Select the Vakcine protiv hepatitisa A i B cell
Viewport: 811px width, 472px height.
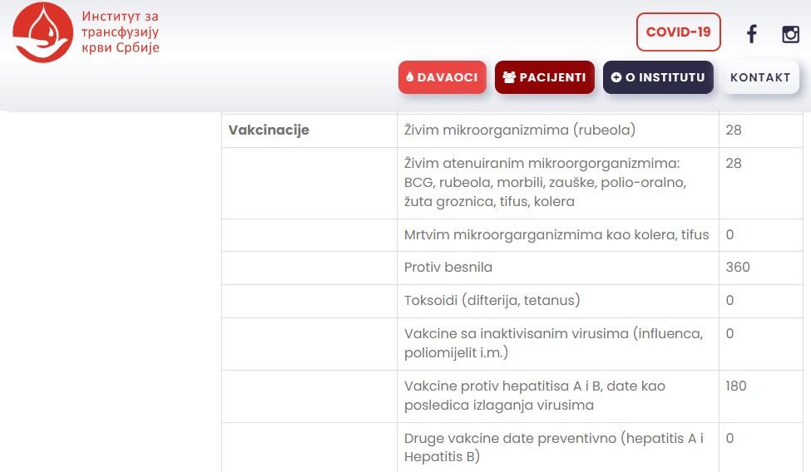point(557,396)
